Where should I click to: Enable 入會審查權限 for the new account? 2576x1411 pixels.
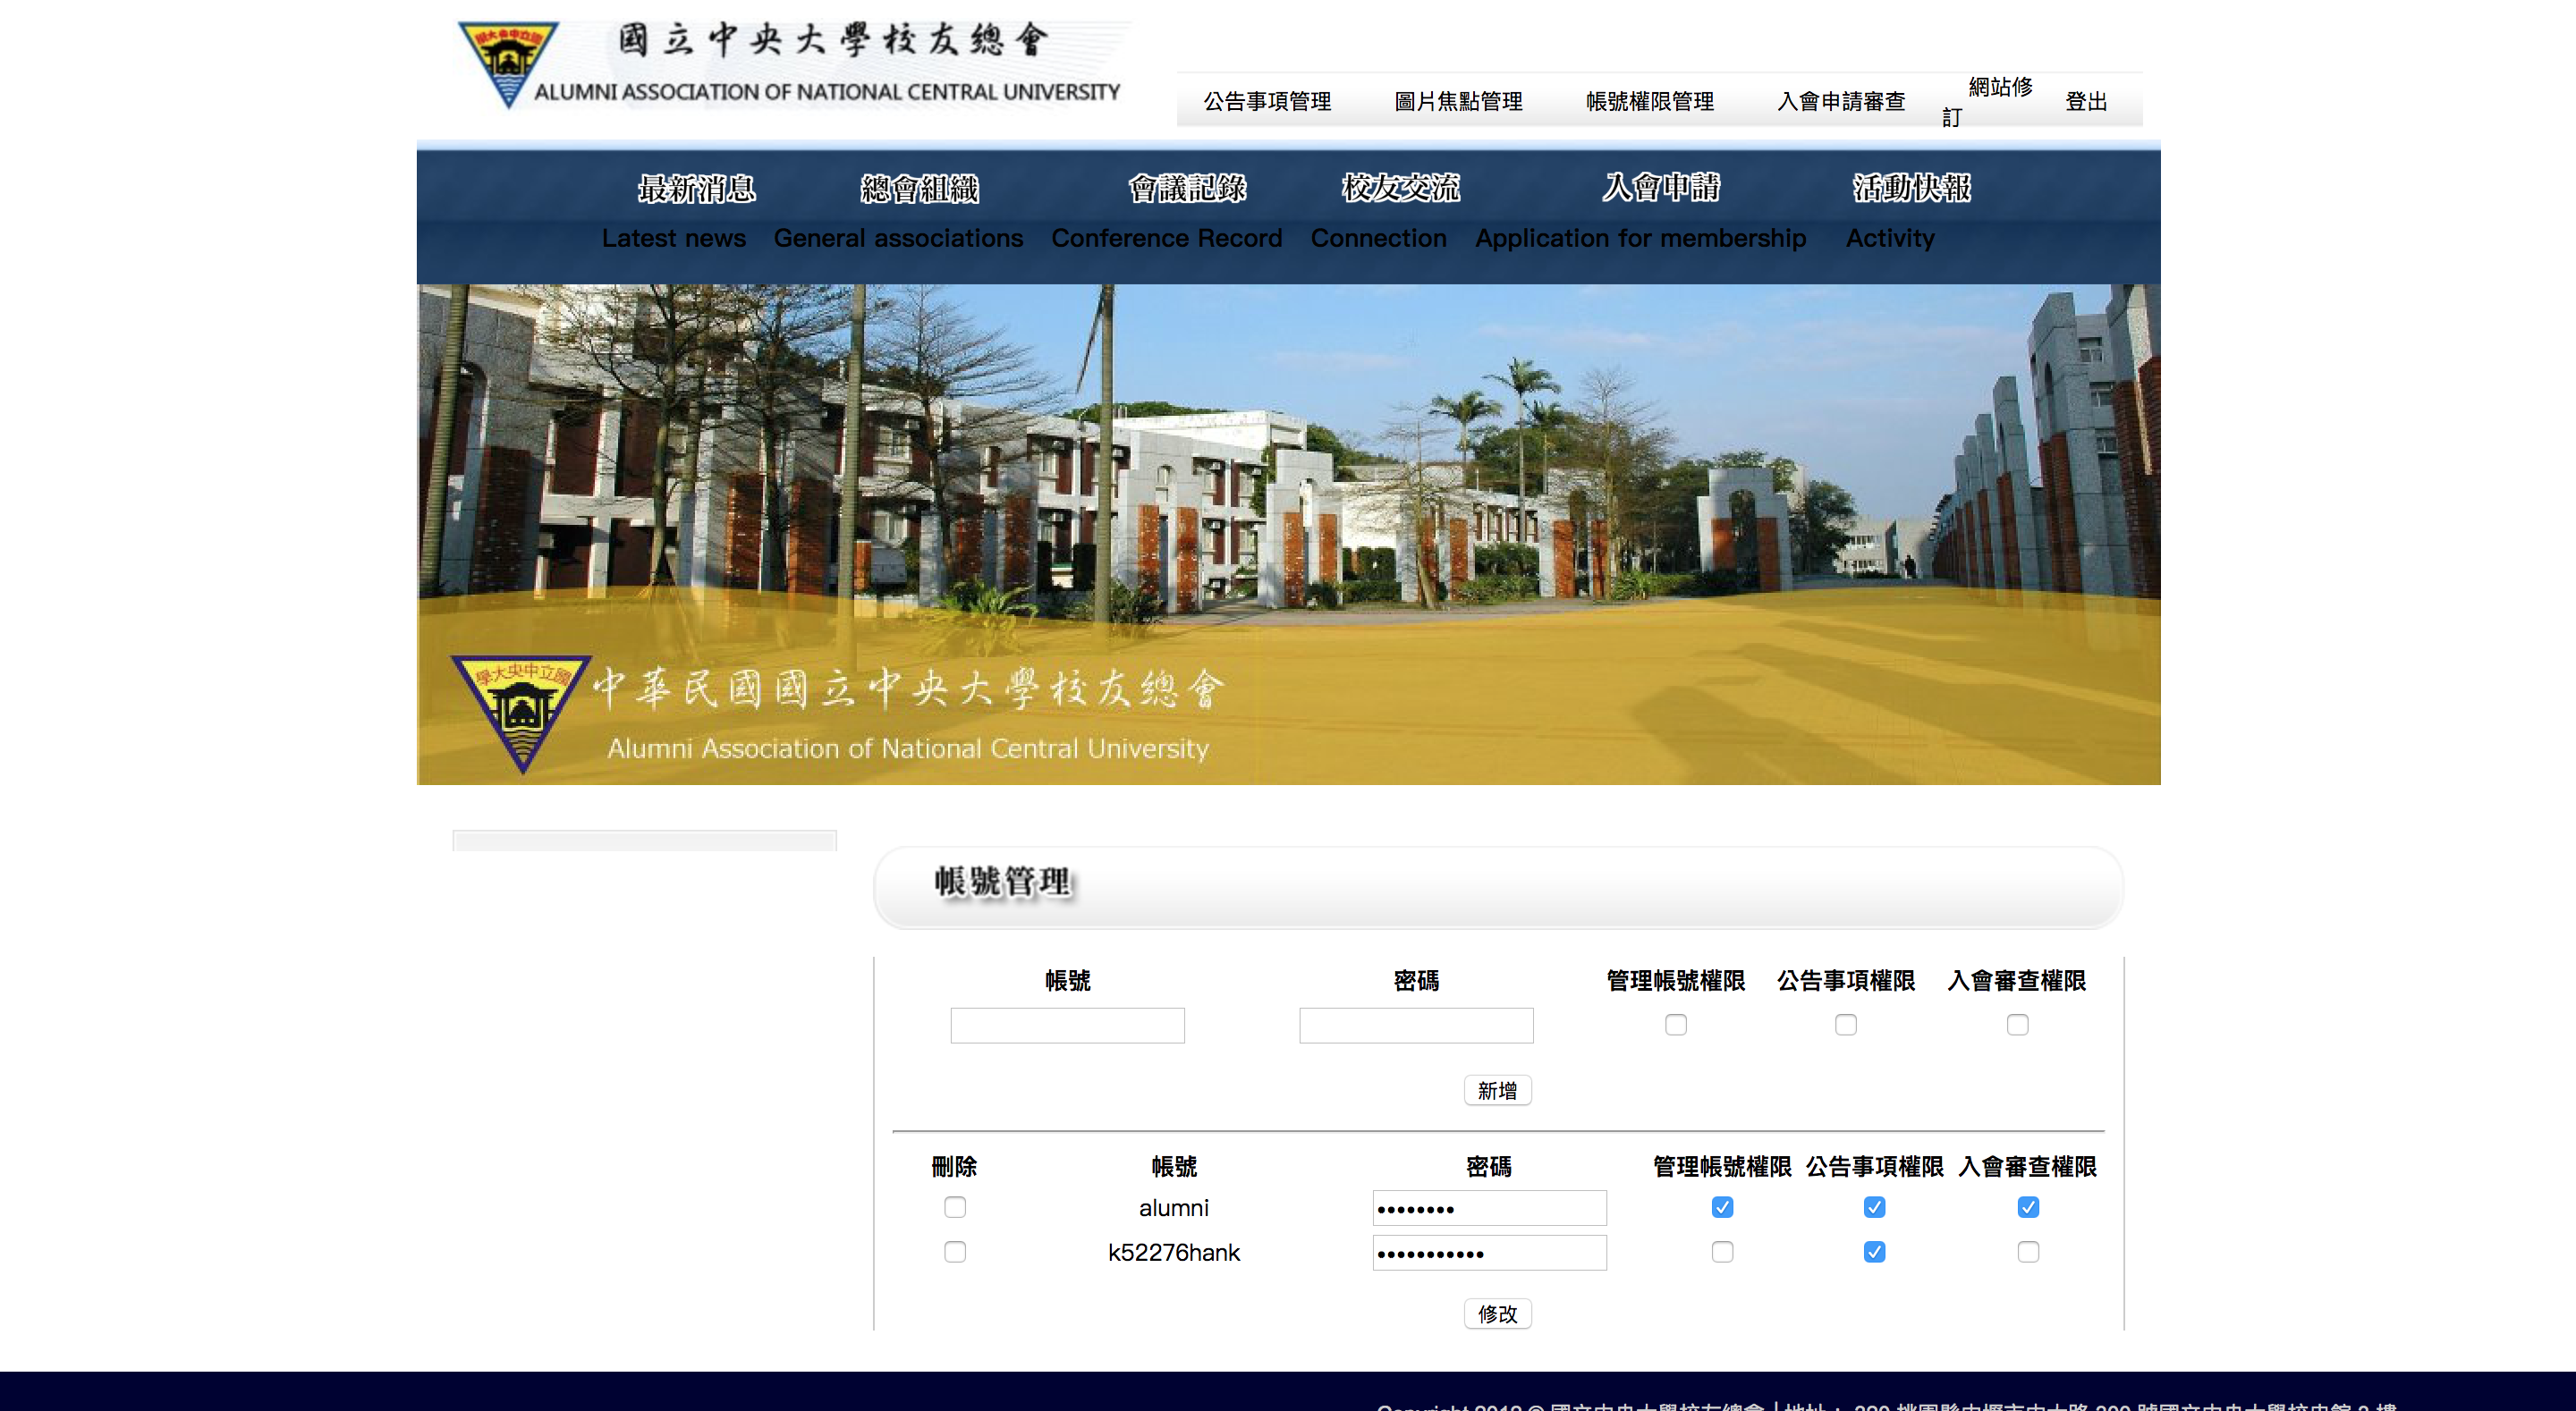pyautogui.click(x=2018, y=1025)
